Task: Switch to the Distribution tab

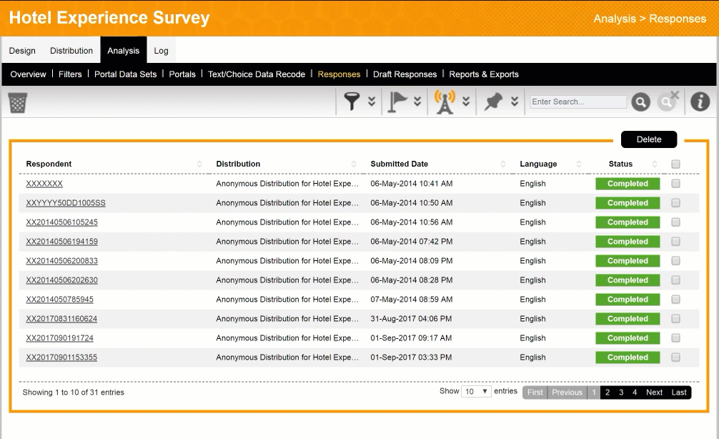Action: pos(71,51)
